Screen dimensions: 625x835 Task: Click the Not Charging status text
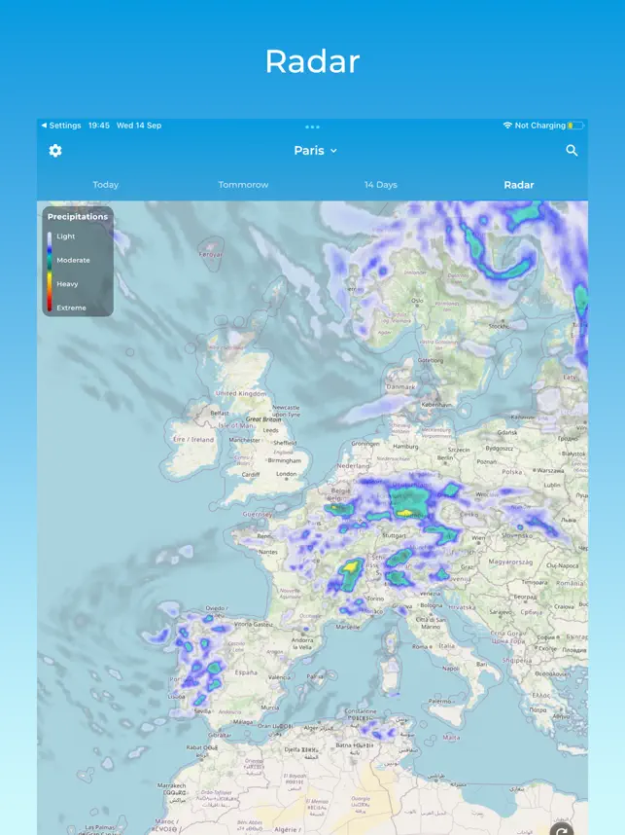pyautogui.click(x=539, y=126)
